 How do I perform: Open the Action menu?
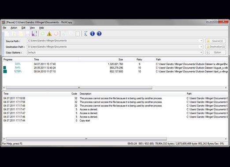14,28
